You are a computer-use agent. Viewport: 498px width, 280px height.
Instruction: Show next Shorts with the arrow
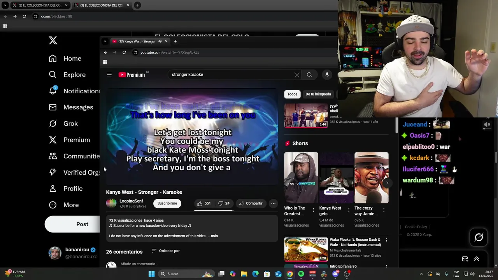point(387,183)
